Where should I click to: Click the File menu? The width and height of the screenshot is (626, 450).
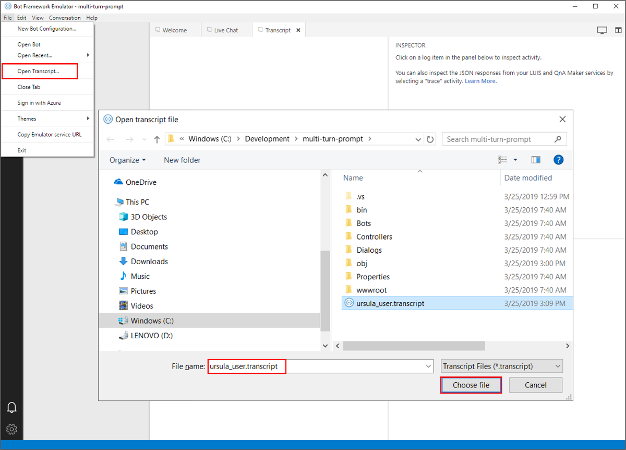(7, 18)
